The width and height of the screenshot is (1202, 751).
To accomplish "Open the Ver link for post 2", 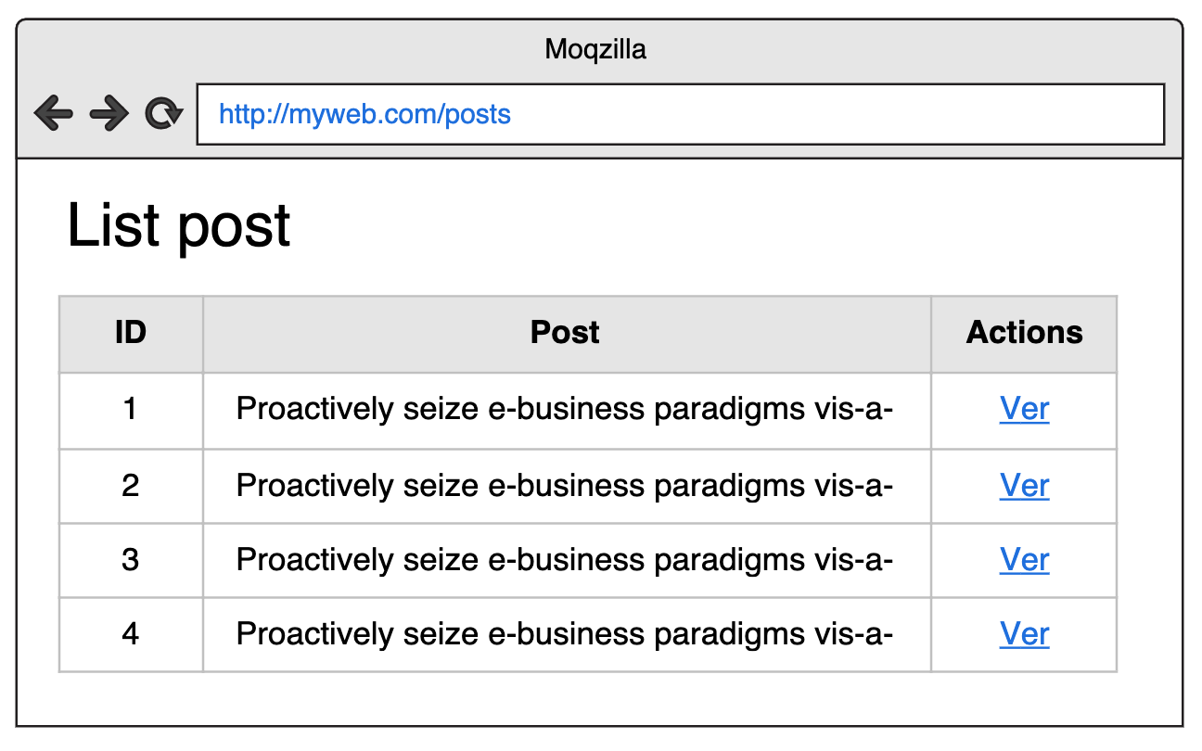I will click(1024, 486).
